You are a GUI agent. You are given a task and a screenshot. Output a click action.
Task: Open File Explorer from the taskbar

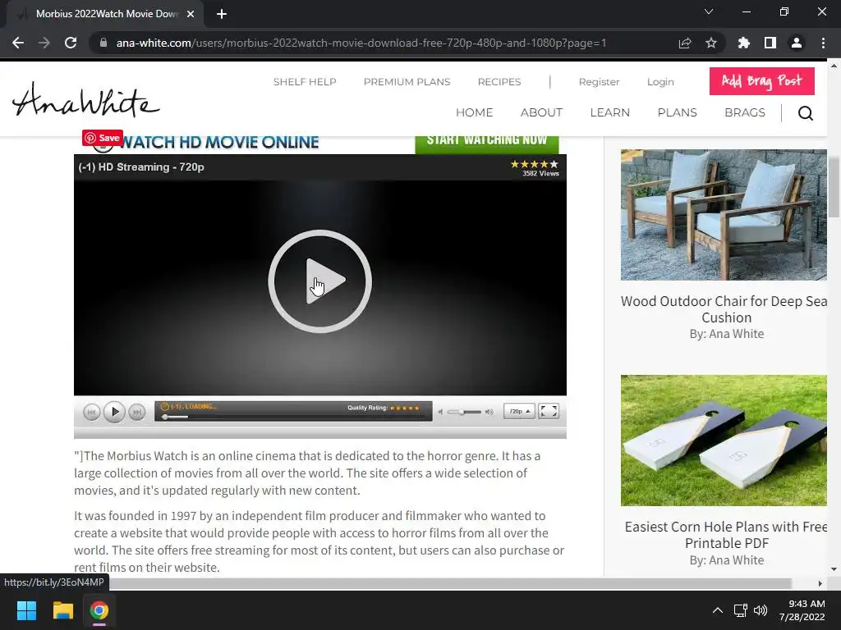click(x=62, y=610)
